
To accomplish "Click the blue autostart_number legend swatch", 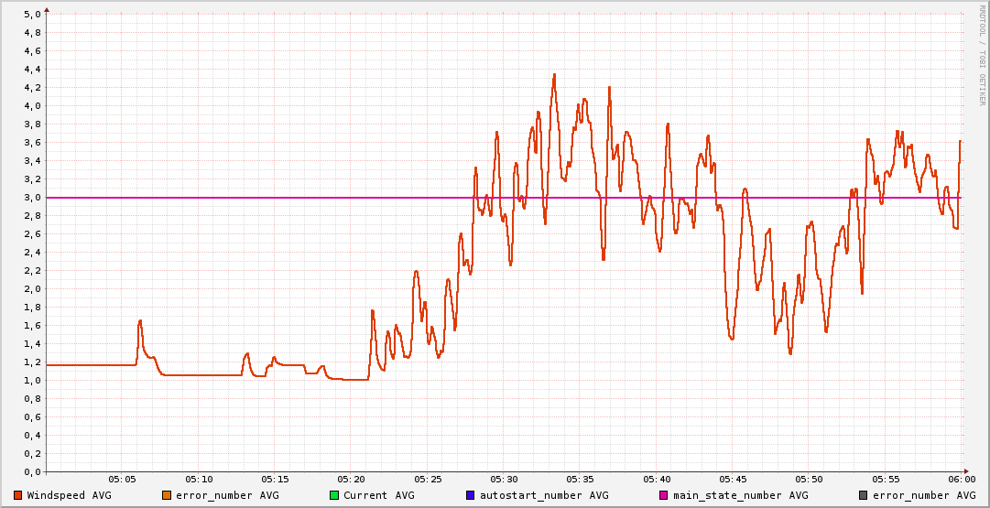I will pyautogui.click(x=471, y=495).
